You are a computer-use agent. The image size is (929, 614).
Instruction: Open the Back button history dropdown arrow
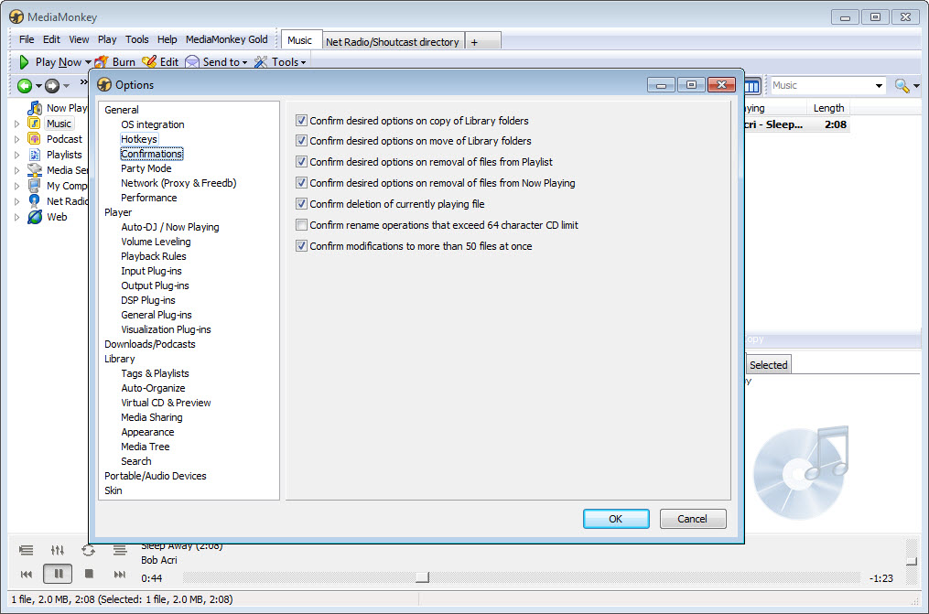point(38,86)
